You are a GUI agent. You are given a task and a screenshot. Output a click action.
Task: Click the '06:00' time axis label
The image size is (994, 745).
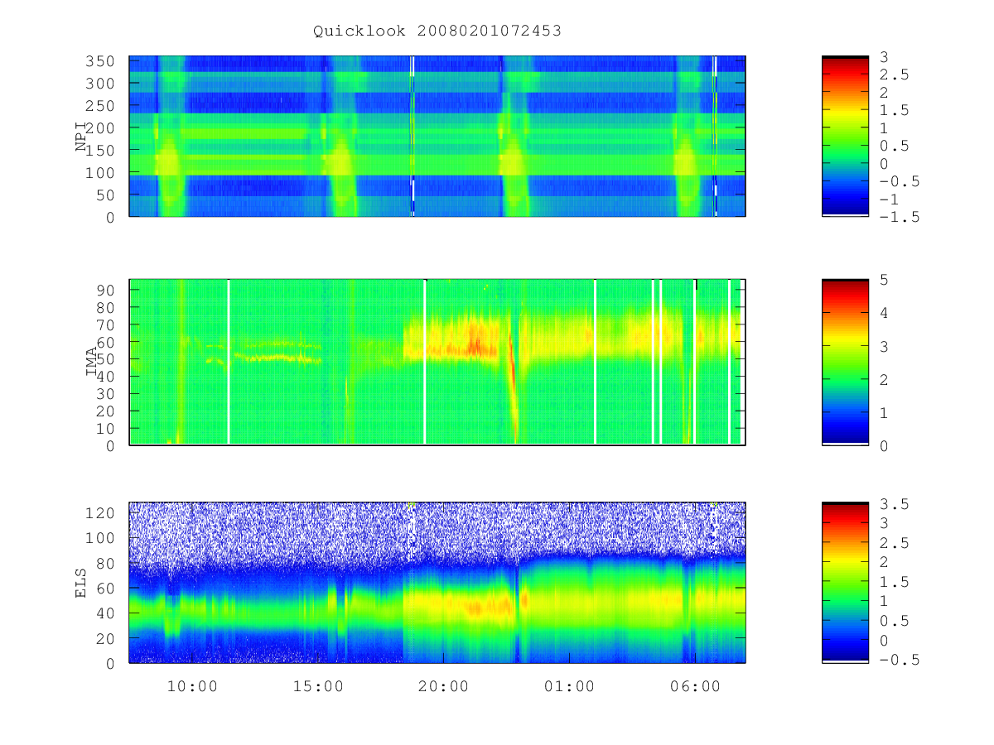696,686
